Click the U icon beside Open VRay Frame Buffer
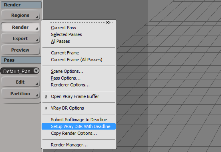Screen dimensions: 221x152 click(x=46, y=97)
